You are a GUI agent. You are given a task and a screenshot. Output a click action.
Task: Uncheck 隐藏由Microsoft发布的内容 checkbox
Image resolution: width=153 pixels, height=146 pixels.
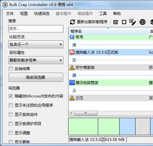[11, 96]
